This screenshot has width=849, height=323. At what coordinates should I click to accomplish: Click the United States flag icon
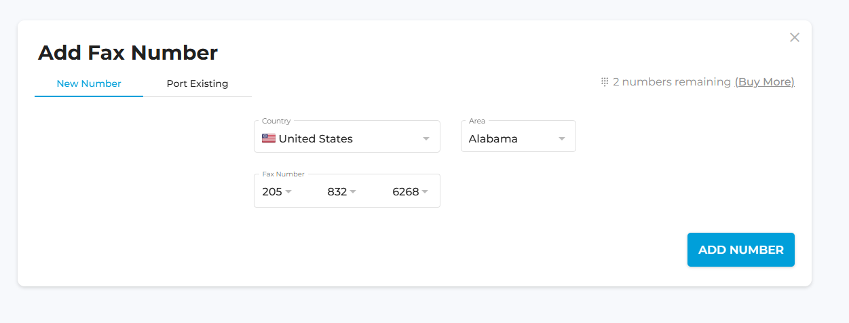click(269, 138)
